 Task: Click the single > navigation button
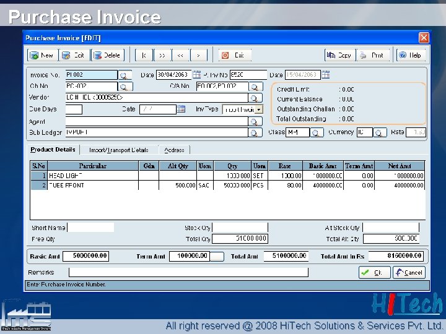coord(199,55)
